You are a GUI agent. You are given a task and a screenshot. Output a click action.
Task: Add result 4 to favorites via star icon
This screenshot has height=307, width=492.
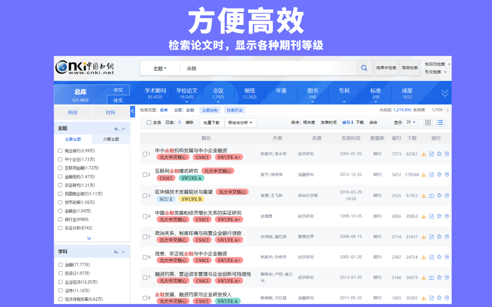pyautogui.click(x=439, y=216)
